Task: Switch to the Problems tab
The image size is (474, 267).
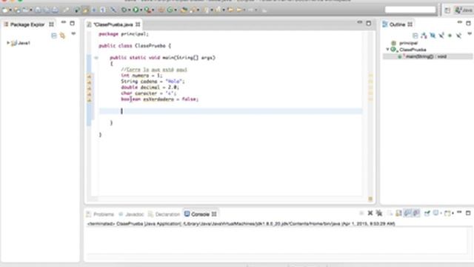Action: tap(101, 214)
